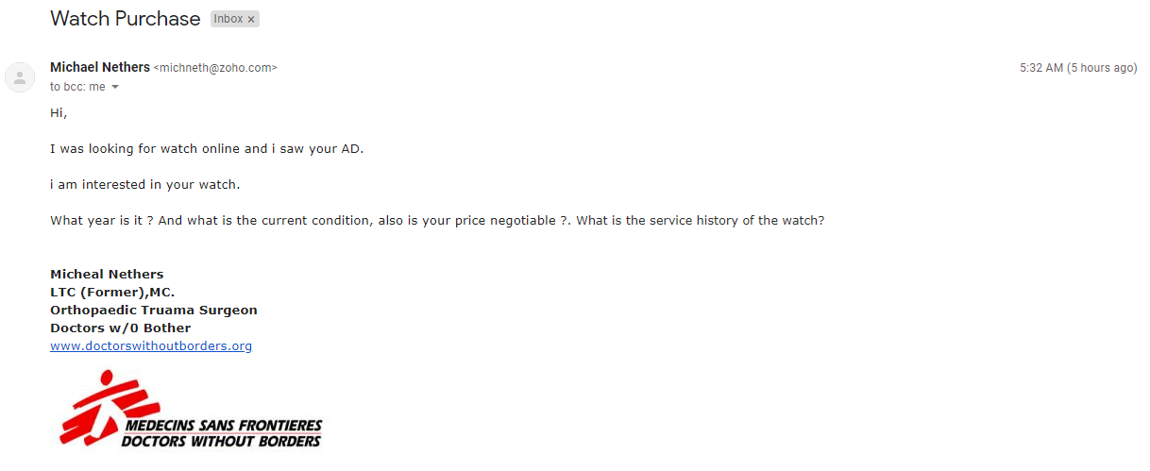Click the michneth@zoho.com email address

215,68
